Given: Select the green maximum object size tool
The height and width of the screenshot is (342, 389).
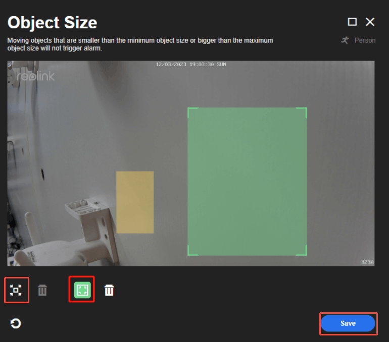Looking at the screenshot, I should (x=82, y=290).
